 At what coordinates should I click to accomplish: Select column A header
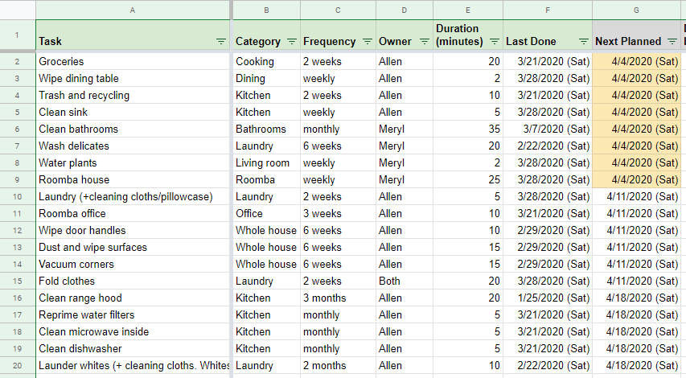click(133, 10)
